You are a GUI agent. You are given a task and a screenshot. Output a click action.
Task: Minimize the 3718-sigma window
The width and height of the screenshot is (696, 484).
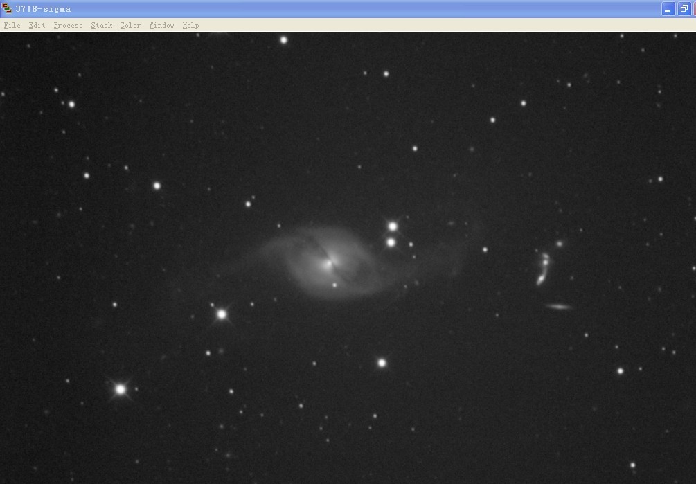[668, 9]
